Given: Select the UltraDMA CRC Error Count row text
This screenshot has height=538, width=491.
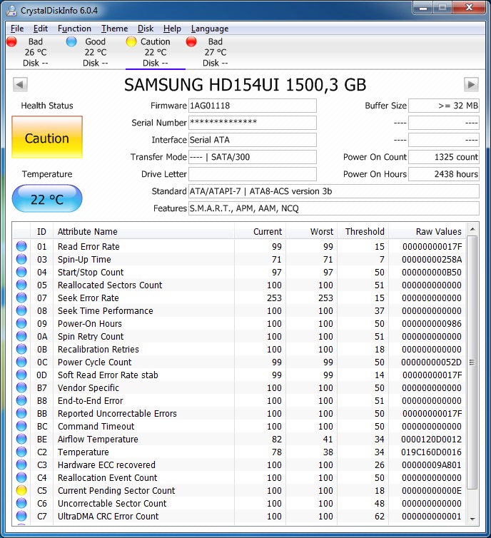Looking at the screenshot, I should point(108,517).
